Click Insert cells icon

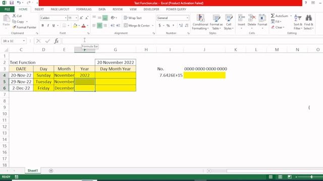(241, 18)
